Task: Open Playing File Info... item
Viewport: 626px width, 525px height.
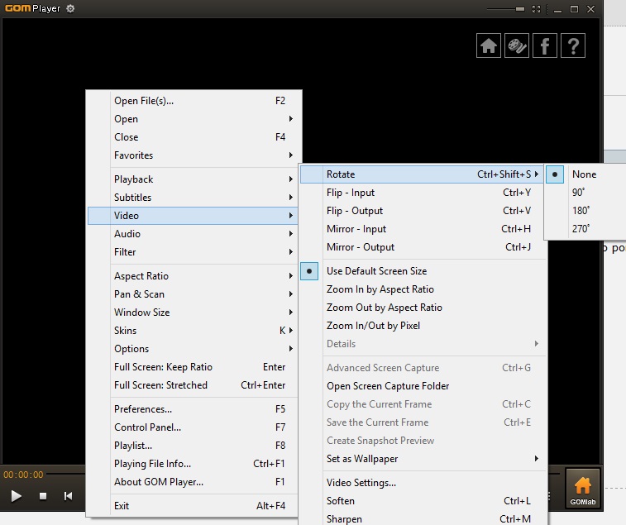Action: 193,464
